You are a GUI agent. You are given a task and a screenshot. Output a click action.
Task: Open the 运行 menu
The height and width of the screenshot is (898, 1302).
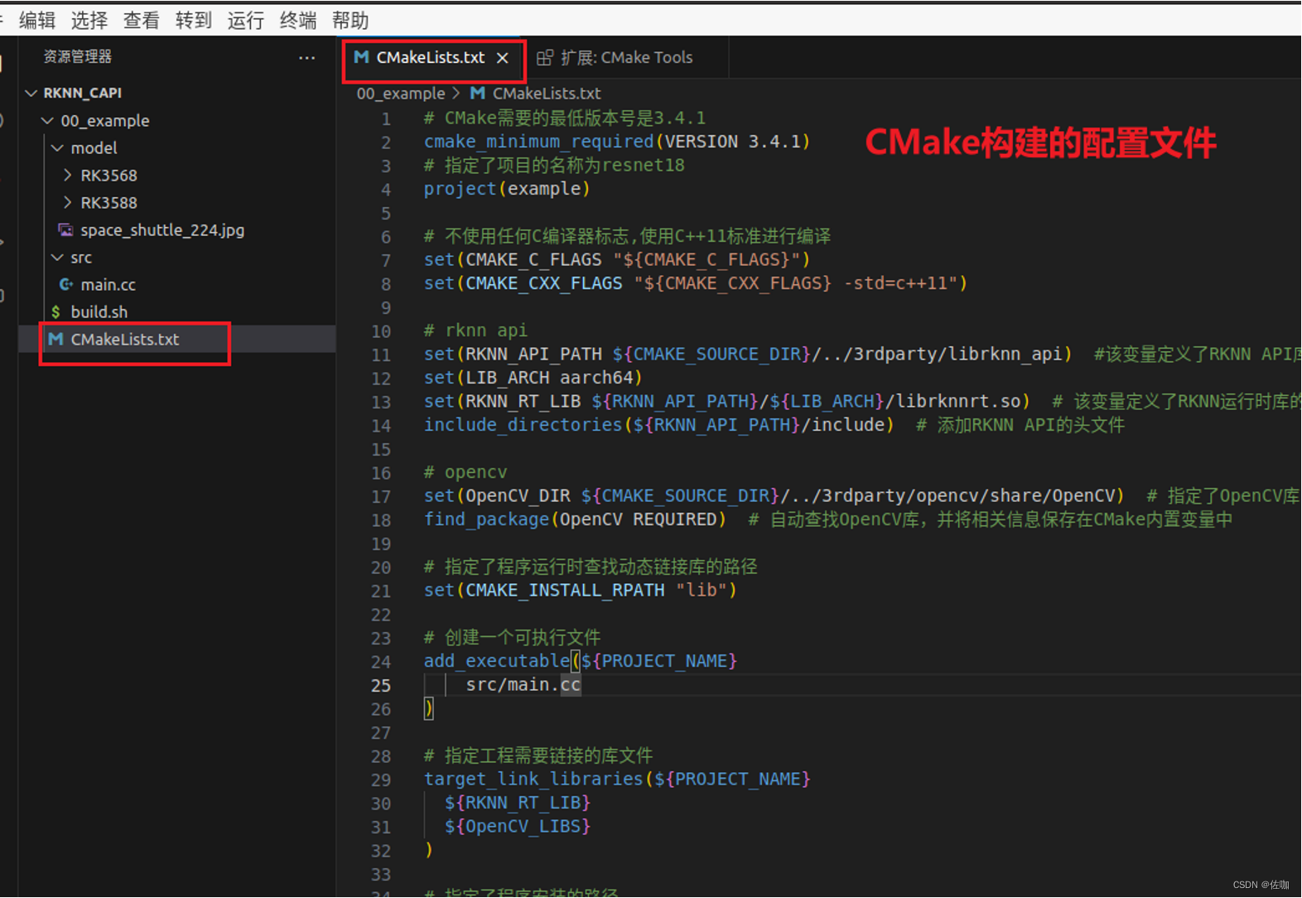(x=246, y=20)
